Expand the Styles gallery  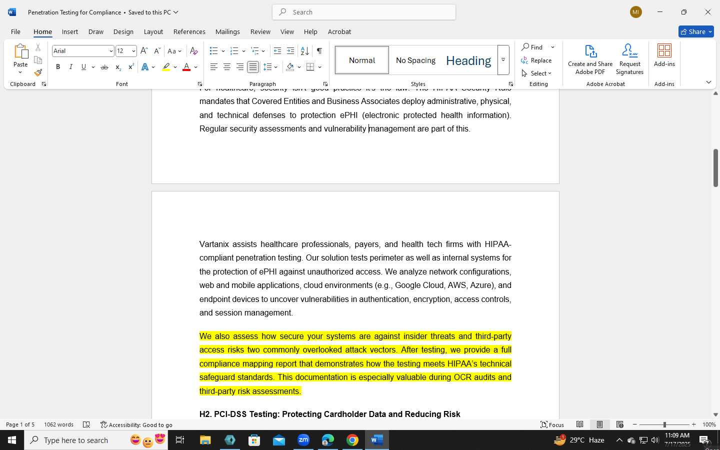pos(503,60)
